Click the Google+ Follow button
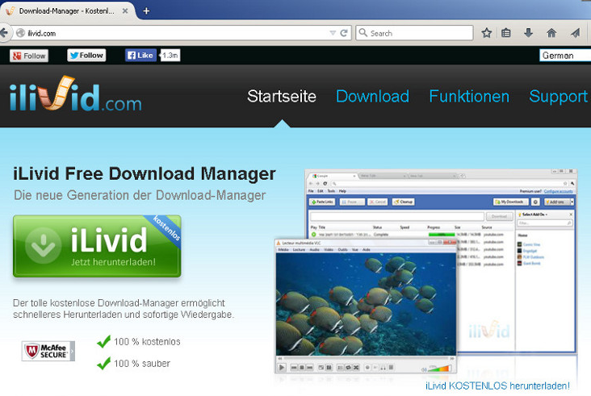This screenshot has height=396, width=591. [x=29, y=56]
